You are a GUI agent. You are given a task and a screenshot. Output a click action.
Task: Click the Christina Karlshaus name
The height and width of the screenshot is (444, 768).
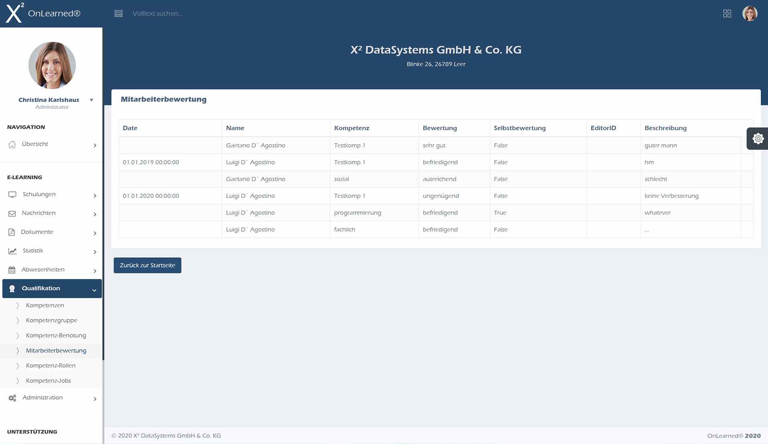pos(49,100)
